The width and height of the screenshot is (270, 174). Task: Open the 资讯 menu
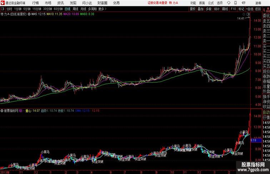click(60, 3)
